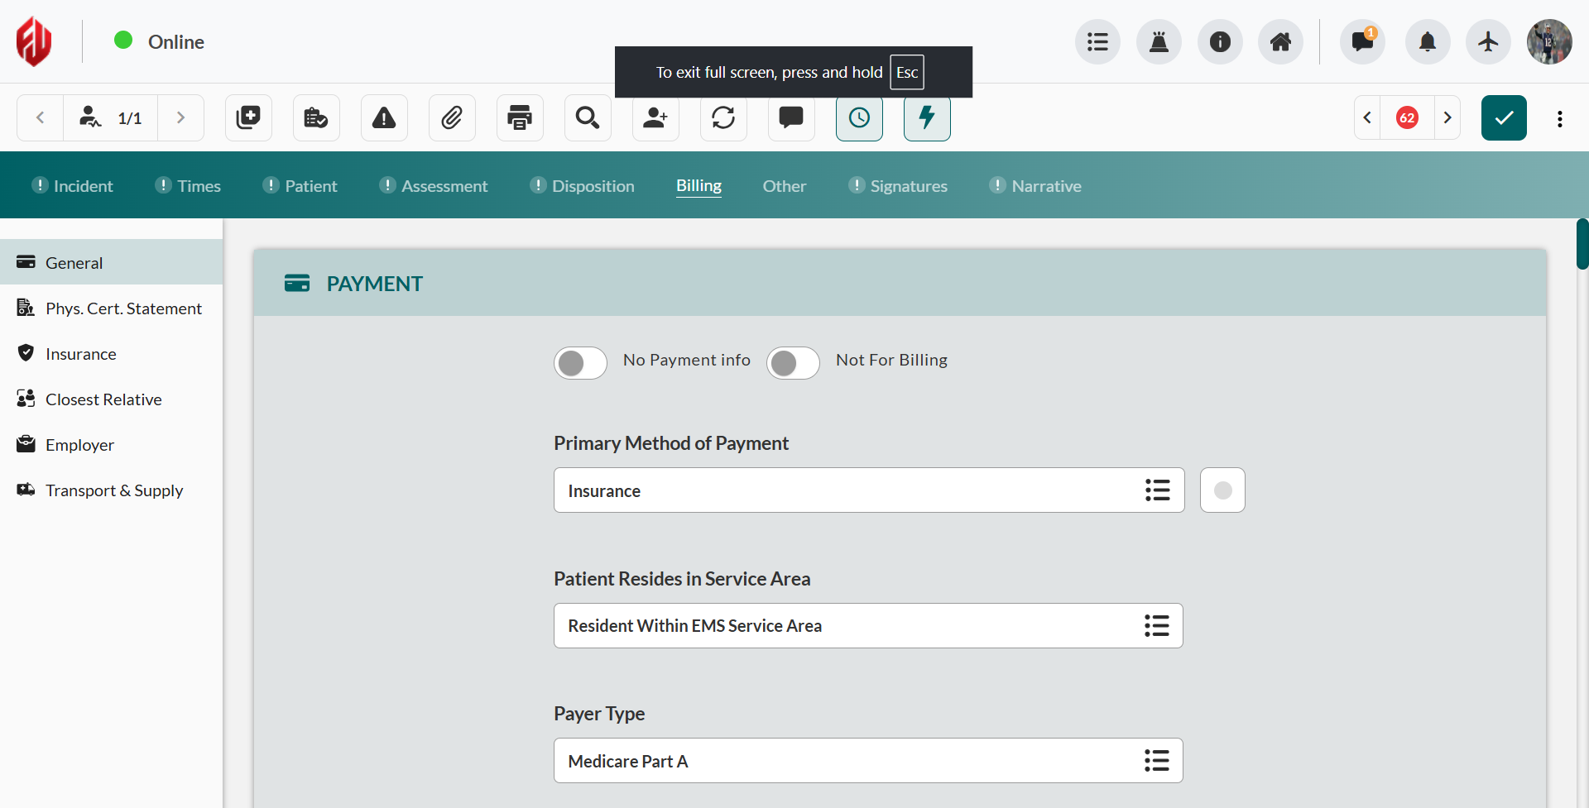Expand Patient Resides in Service Area list
This screenshot has height=808, width=1589.
pos(1156,626)
